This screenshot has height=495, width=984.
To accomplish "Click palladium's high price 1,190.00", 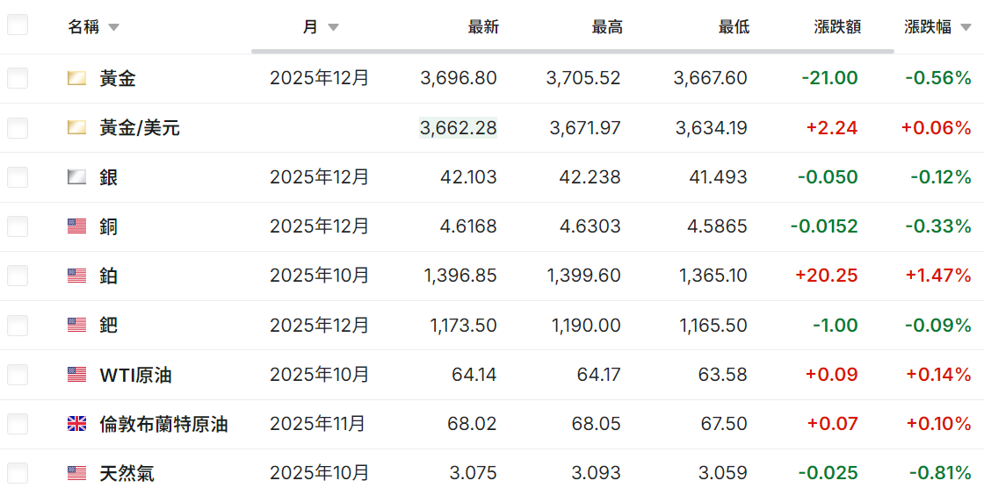I will tap(585, 326).
